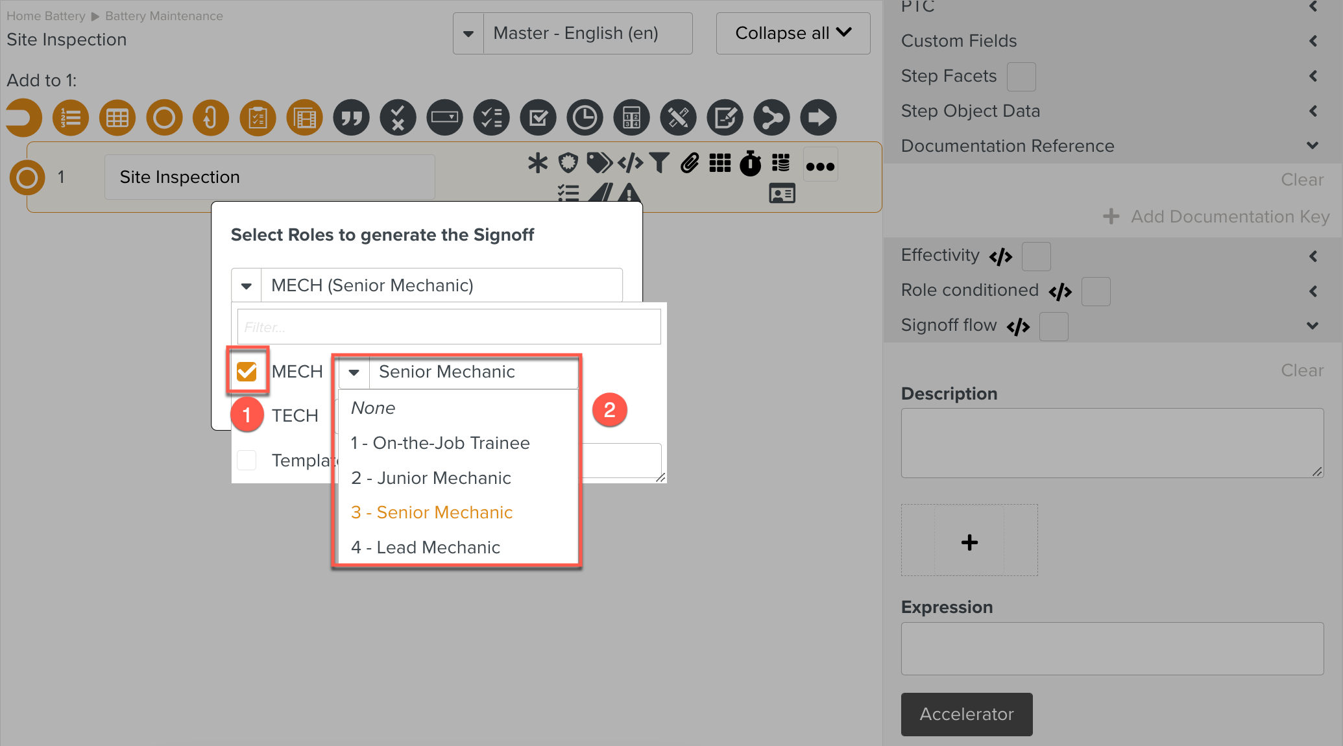Open the three-dots more options menu
Image resolution: width=1343 pixels, height=746 pixels.
click(x=820, y=166)
